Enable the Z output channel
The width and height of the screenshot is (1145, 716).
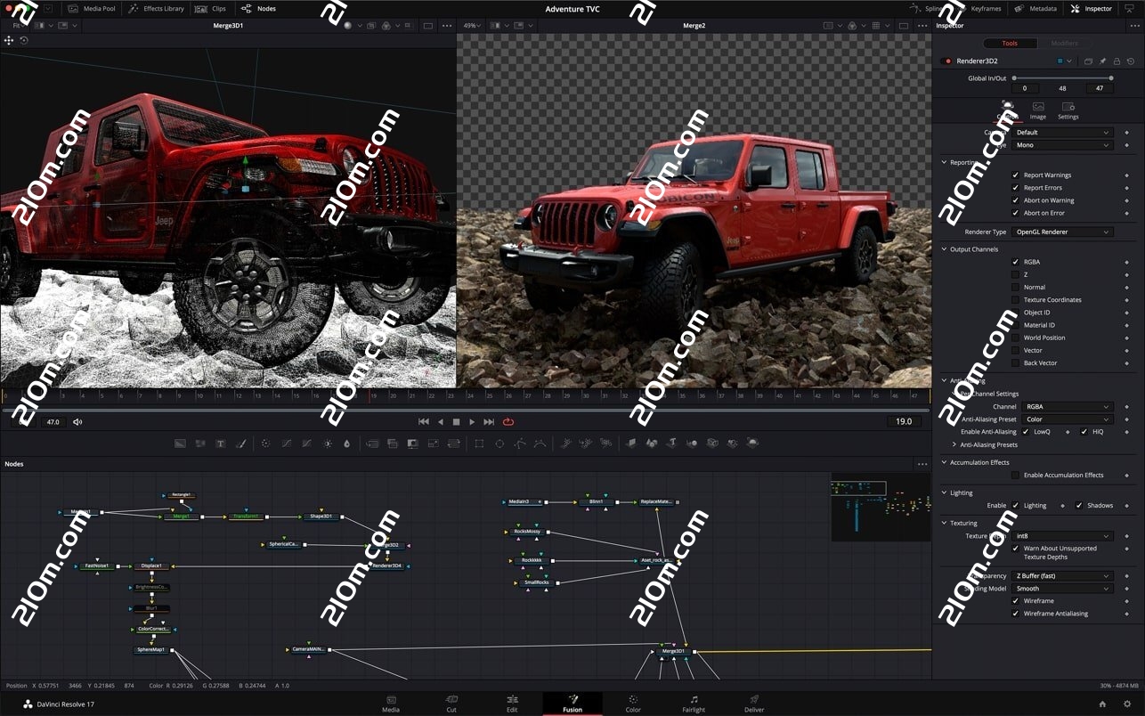1015,274
